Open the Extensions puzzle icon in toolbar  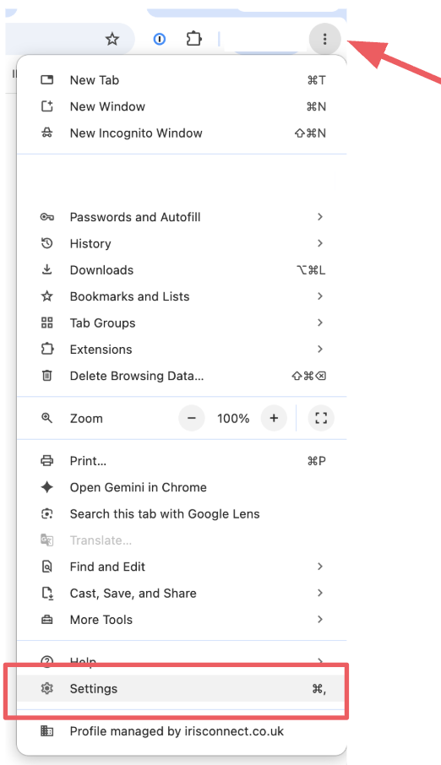[x=193, y=39]
